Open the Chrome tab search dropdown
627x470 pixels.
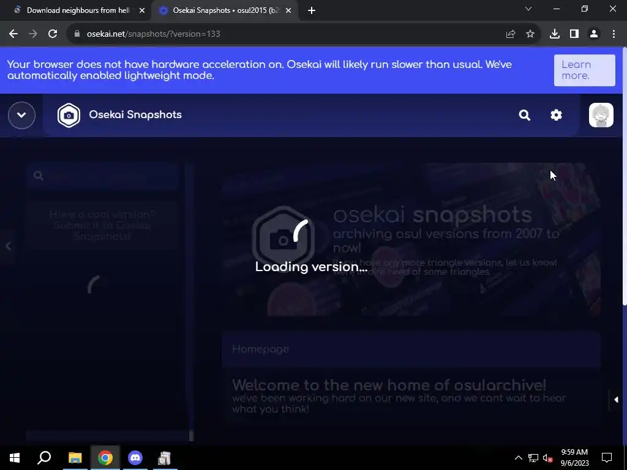[528, 9]
